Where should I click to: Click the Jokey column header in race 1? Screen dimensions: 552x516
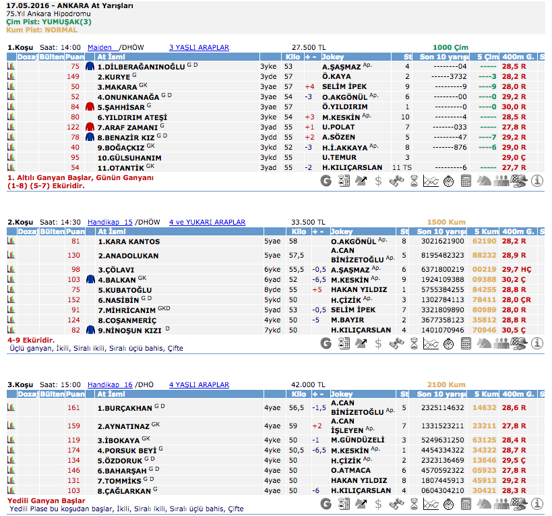(337, 57)
